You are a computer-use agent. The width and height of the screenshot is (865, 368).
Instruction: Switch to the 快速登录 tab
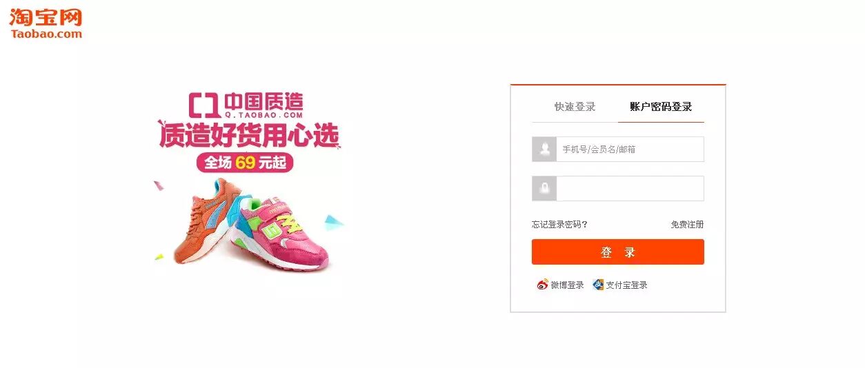pos(575,107)
